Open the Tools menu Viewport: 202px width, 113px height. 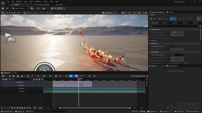25,2
